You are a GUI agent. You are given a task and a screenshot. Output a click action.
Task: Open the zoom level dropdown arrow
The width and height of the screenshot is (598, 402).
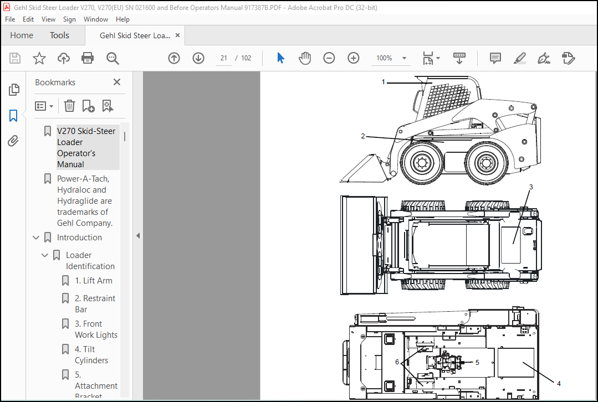404,58
